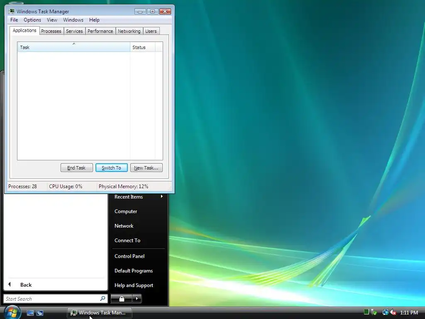
Task: Close the Windows Task Manager window
Action: tap(165, 11)
